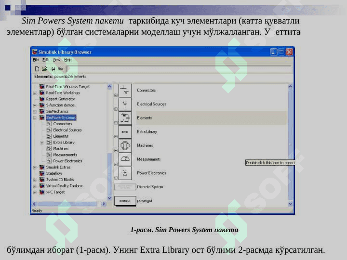This screenshot has height=260, width=347.
Task: Expand the Real-Time Workshop tree node
Action: (x=35, y=93)
